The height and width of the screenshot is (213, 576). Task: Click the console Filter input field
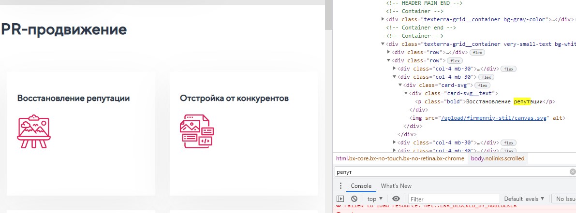pyautogui.click(x=453, y=199)
